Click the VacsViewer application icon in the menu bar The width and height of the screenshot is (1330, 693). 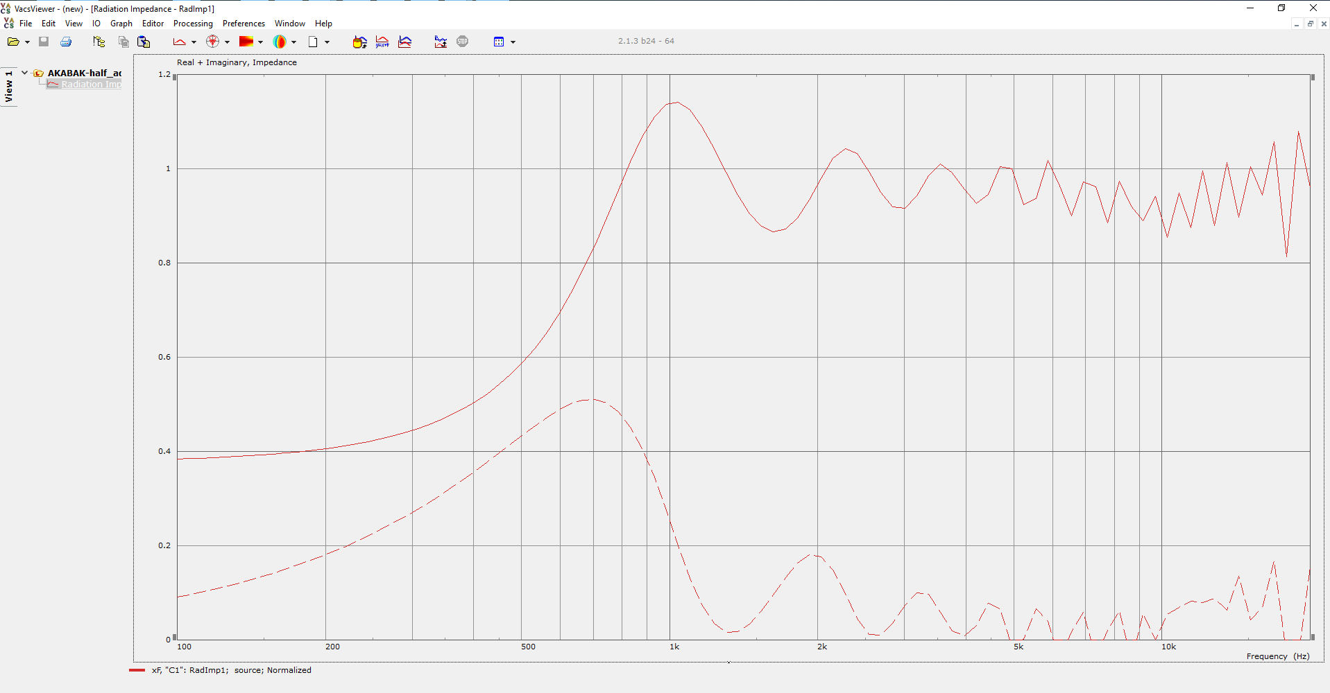click(8, 24)
